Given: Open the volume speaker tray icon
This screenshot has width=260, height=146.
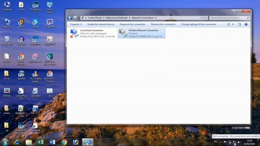Looking at the screenshot, I should (x=239, y=142).
